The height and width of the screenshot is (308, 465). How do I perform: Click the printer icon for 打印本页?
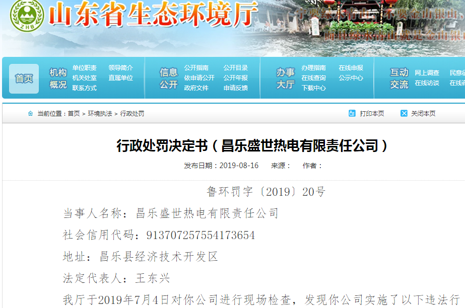(352, 113)
